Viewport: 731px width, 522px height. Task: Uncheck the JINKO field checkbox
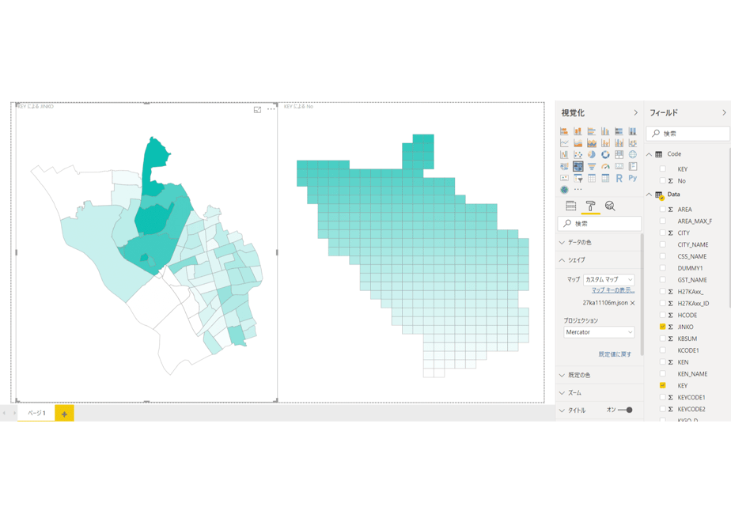tap(662, 327)
